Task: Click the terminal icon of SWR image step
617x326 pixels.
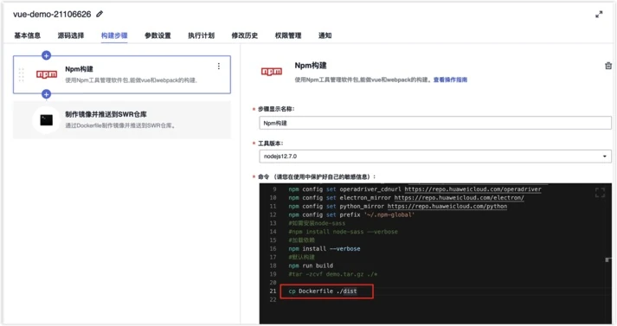Action: 47,120
